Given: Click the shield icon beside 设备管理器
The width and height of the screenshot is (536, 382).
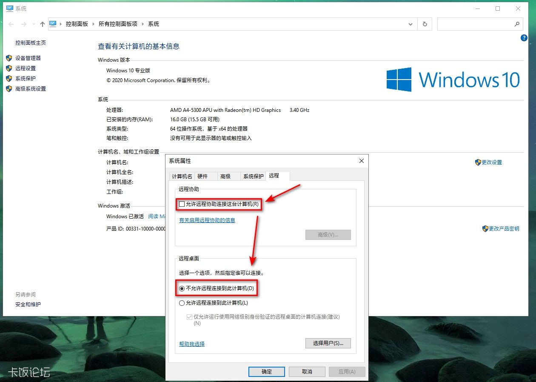Looking at the screenshot, I should [x=9, y=58].
